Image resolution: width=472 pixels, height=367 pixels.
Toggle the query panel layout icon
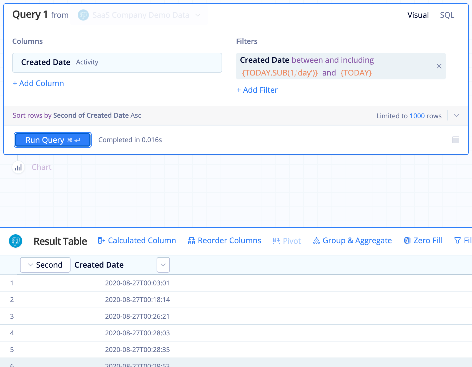click(x=456, y=140)
